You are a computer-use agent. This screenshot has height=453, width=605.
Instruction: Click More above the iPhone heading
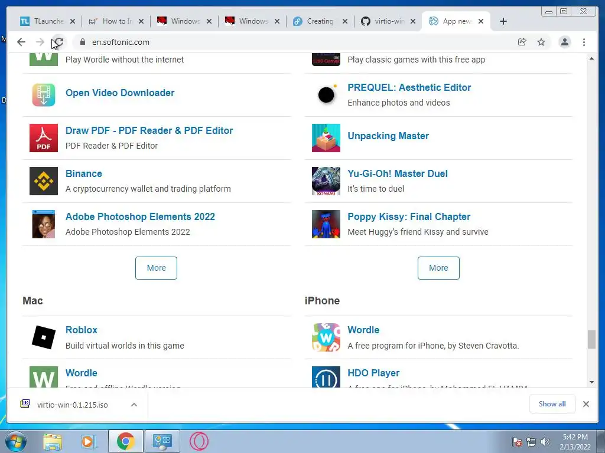point(438,268)
